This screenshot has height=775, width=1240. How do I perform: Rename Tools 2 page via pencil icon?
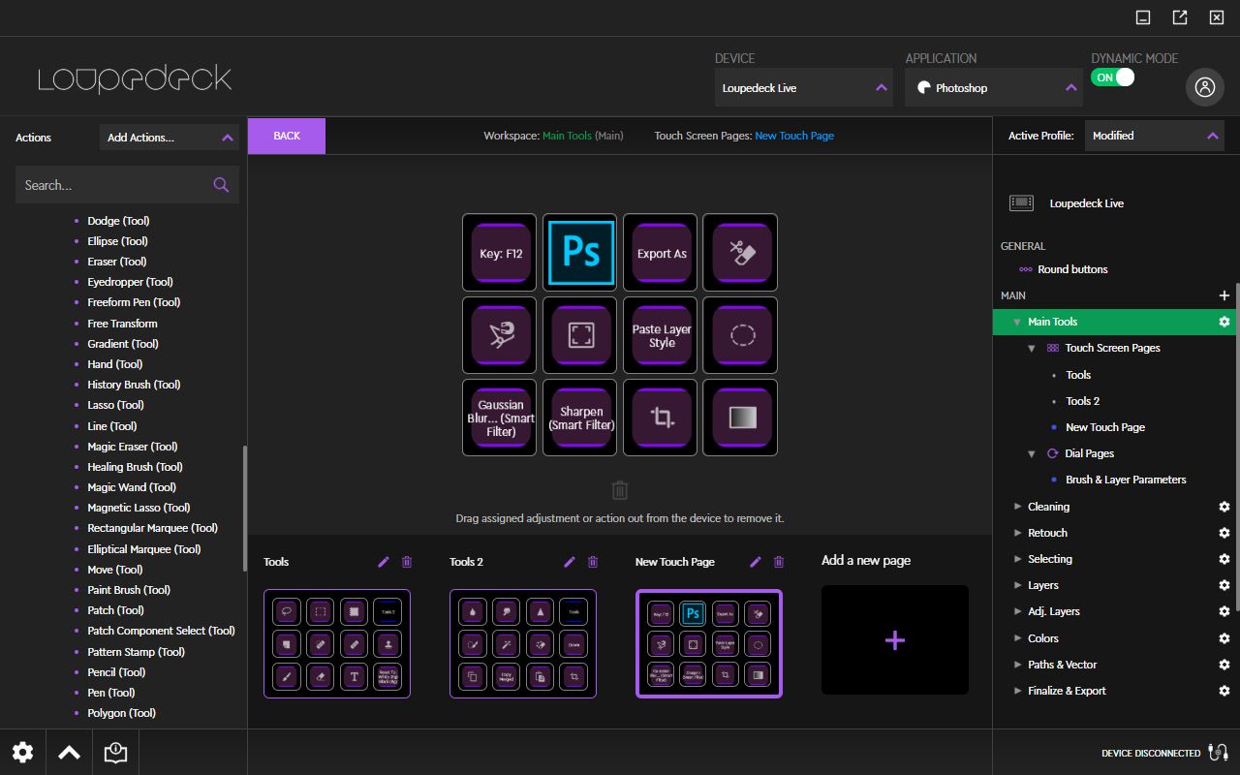pyautogui.click(x=570, y=562)
